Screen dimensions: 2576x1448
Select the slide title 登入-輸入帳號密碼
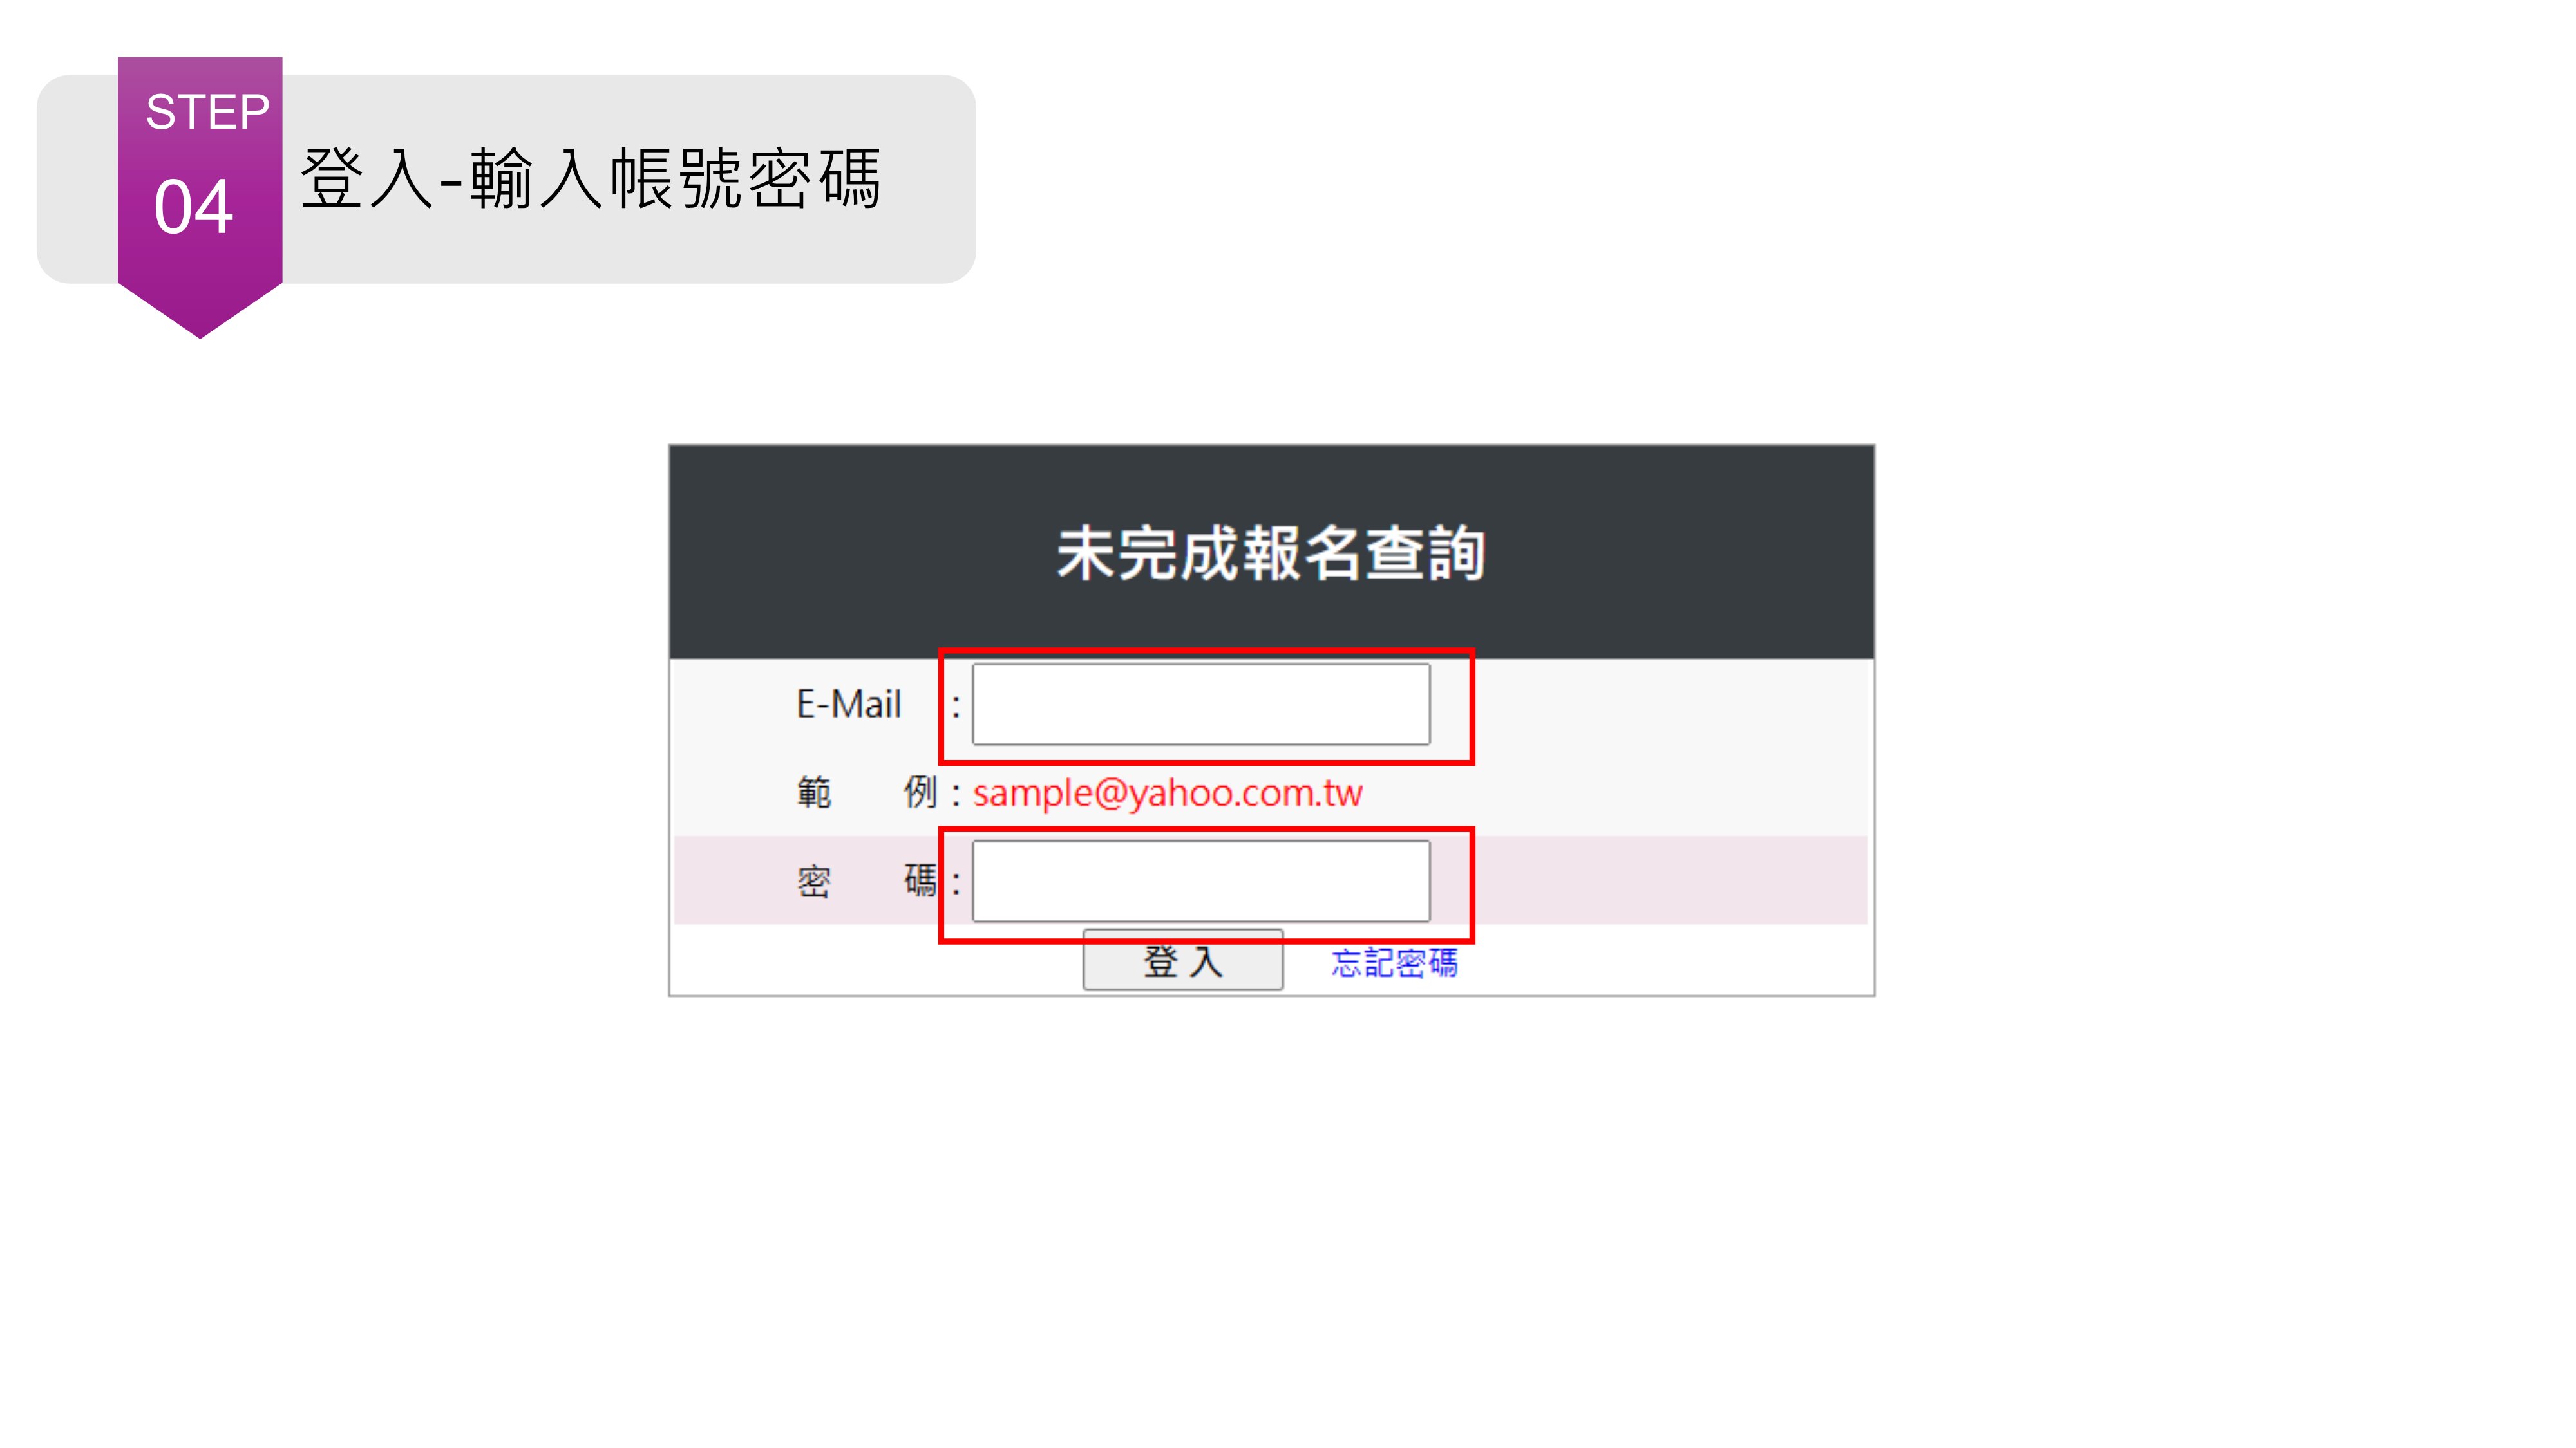tap(591, 179)
